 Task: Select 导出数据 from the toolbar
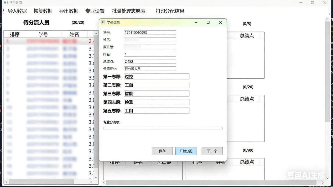tap(69, 11)
